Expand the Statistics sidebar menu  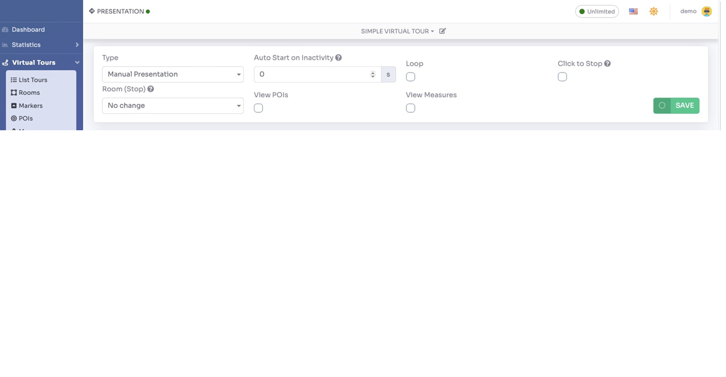[x=76, y=45]
